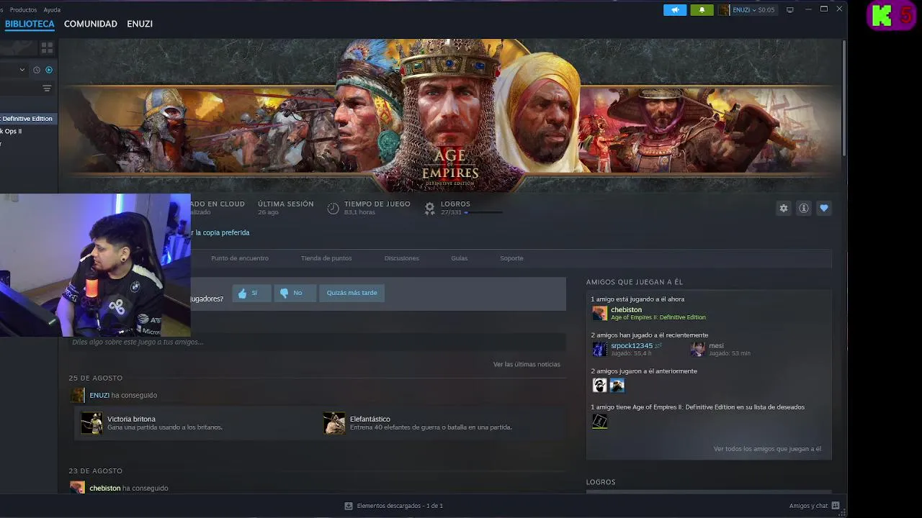Click the Amigos y chat grid icon
The width and height of the screenshot is (922, 518).
836,506
